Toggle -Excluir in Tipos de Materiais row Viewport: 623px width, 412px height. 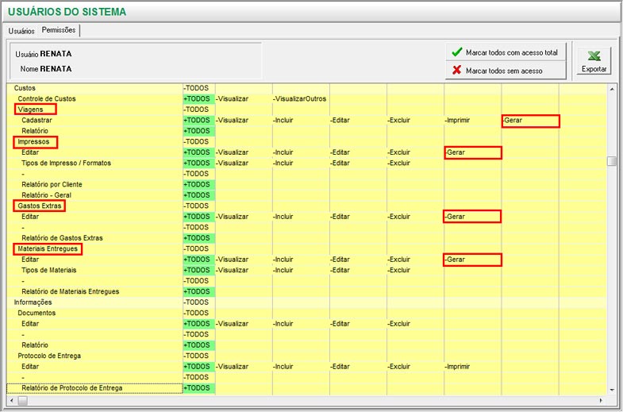415,271
